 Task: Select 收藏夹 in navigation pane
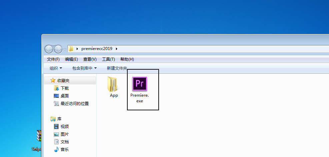pos(70,80)
